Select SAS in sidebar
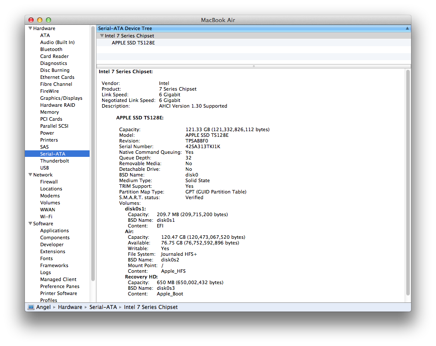 (x=44, y=147)
